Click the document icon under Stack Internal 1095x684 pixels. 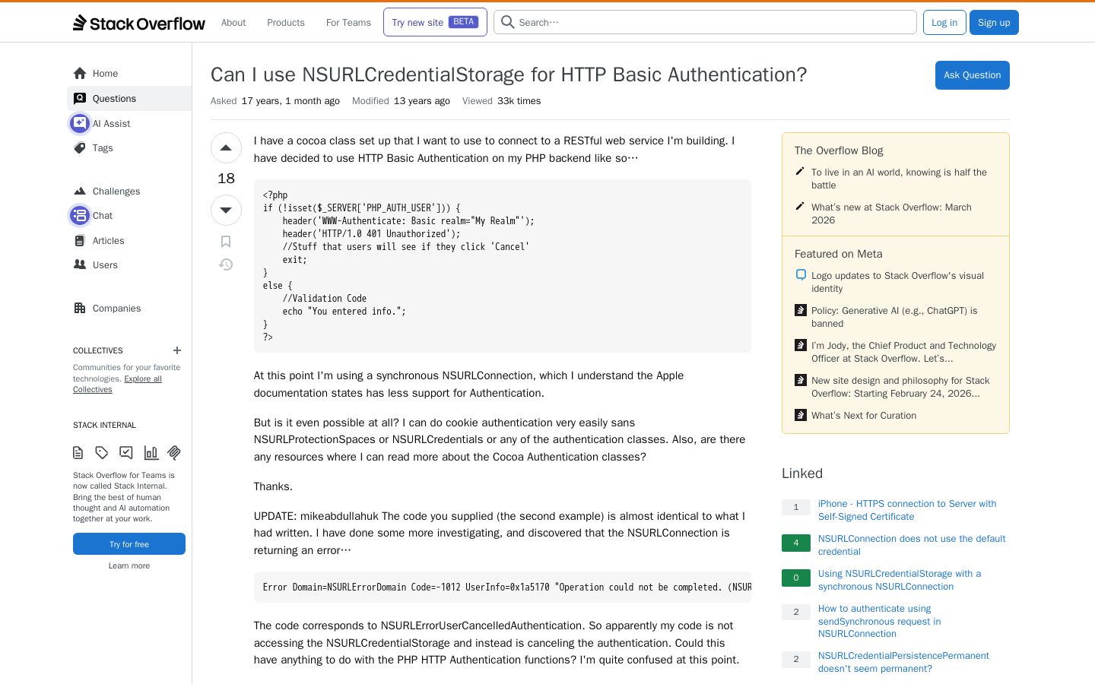click(x=78, y=453)
